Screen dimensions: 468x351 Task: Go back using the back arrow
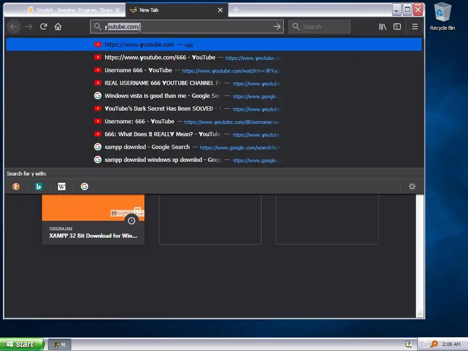point(14,27)
